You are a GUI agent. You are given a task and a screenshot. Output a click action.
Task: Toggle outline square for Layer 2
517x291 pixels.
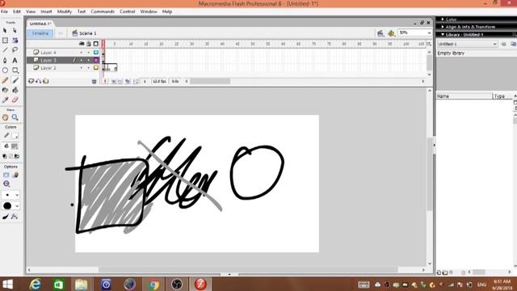[96, 68]
